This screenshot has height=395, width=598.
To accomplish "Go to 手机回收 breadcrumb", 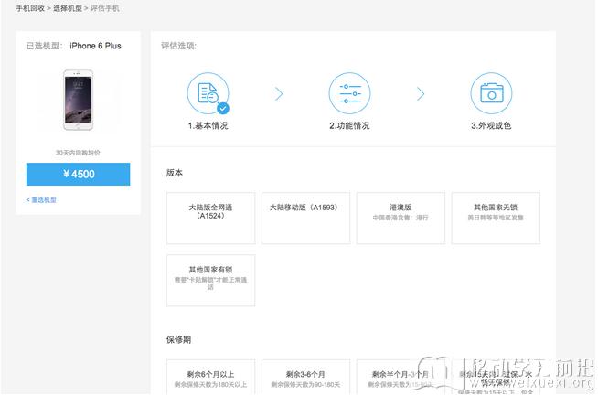I will (30, 8).
